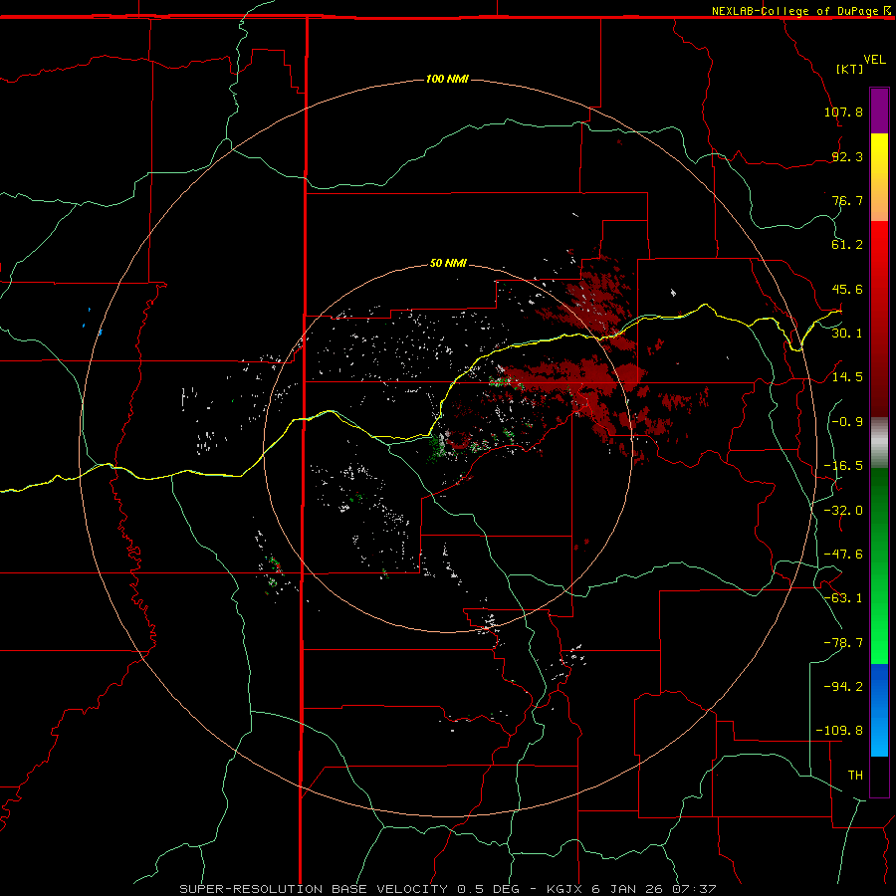Click the -16.5 velocity scale value
The height and width of the screenshot is (896, 896).
[843, 465]
